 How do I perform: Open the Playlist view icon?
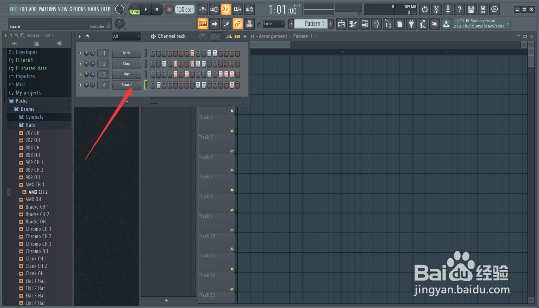[x=341, y=24]
